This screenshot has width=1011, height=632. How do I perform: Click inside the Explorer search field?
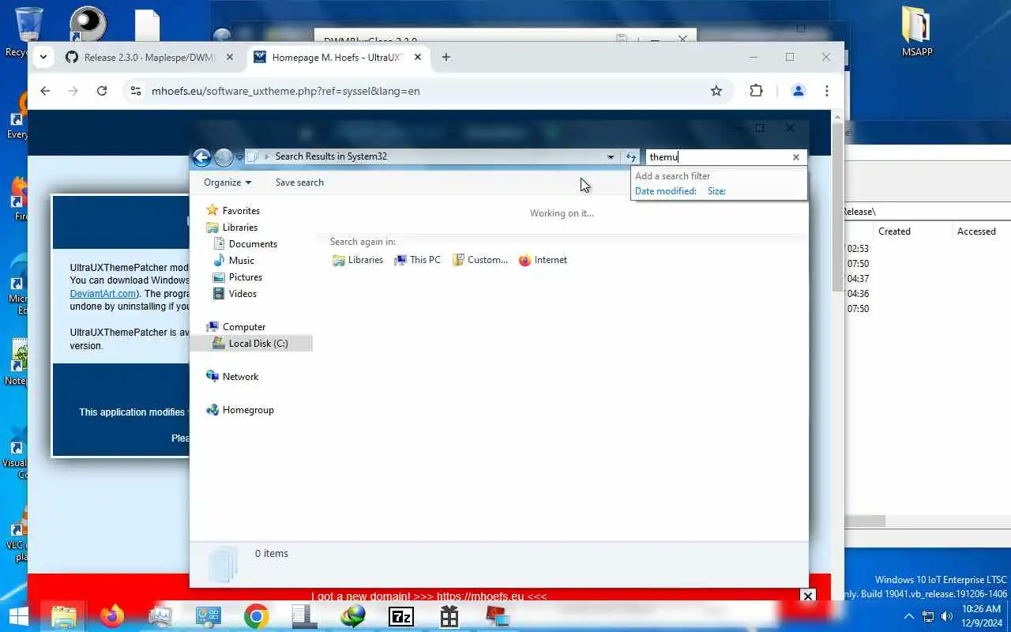tap(717, 157)
